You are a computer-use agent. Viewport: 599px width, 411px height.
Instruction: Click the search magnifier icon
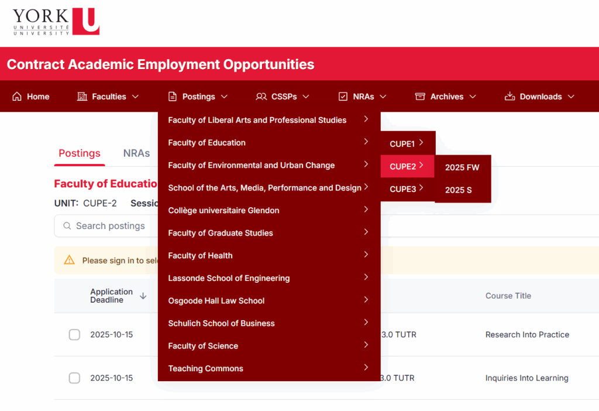(66, 225)
